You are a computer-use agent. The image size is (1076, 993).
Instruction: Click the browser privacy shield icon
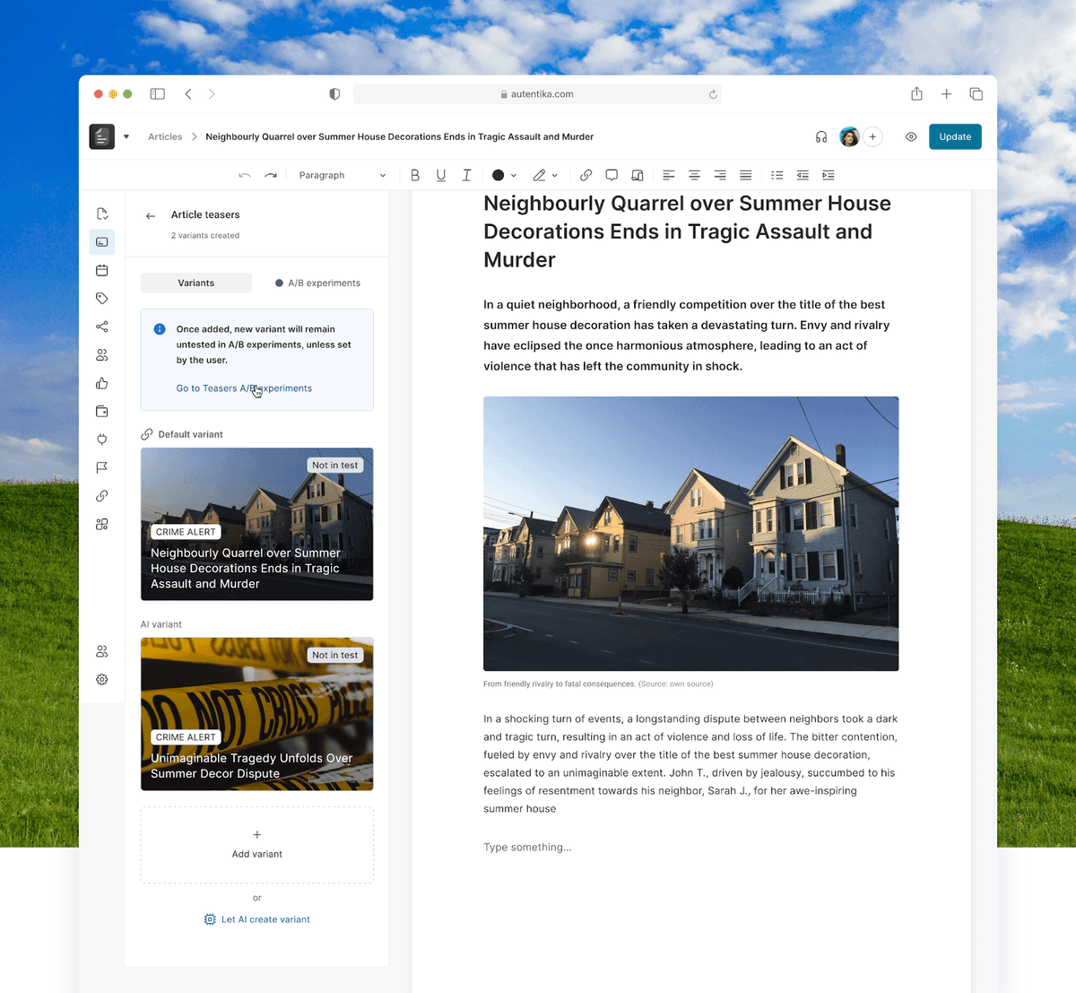[334, 93]
